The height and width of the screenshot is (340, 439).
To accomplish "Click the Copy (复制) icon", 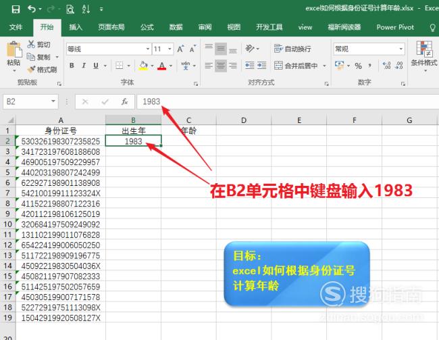I will click(30, 57).
